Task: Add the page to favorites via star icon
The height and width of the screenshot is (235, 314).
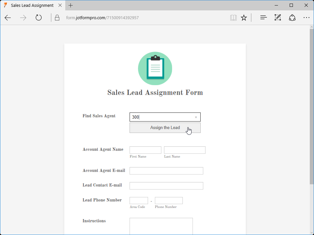Action: pyautogui.click(x=244, y=18)
